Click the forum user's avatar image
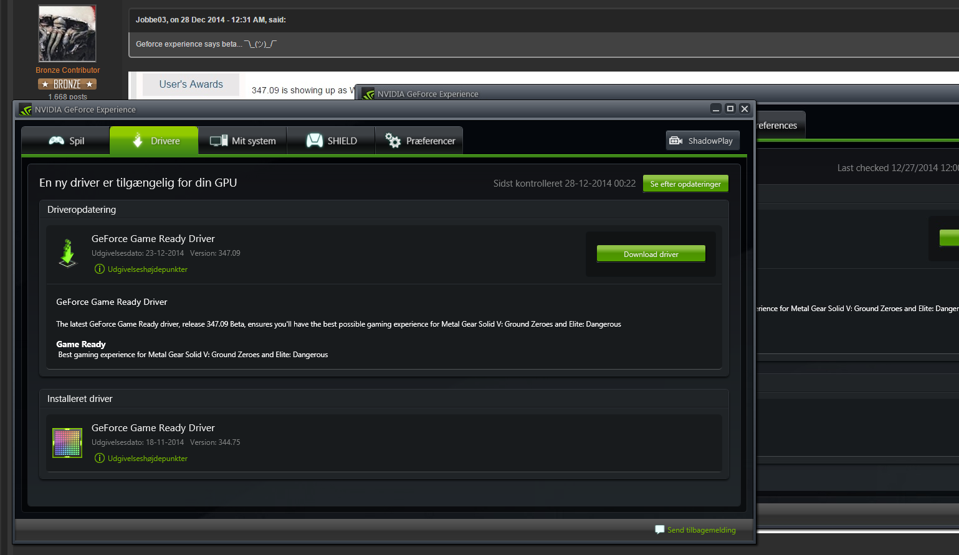 tap(67, 34)
